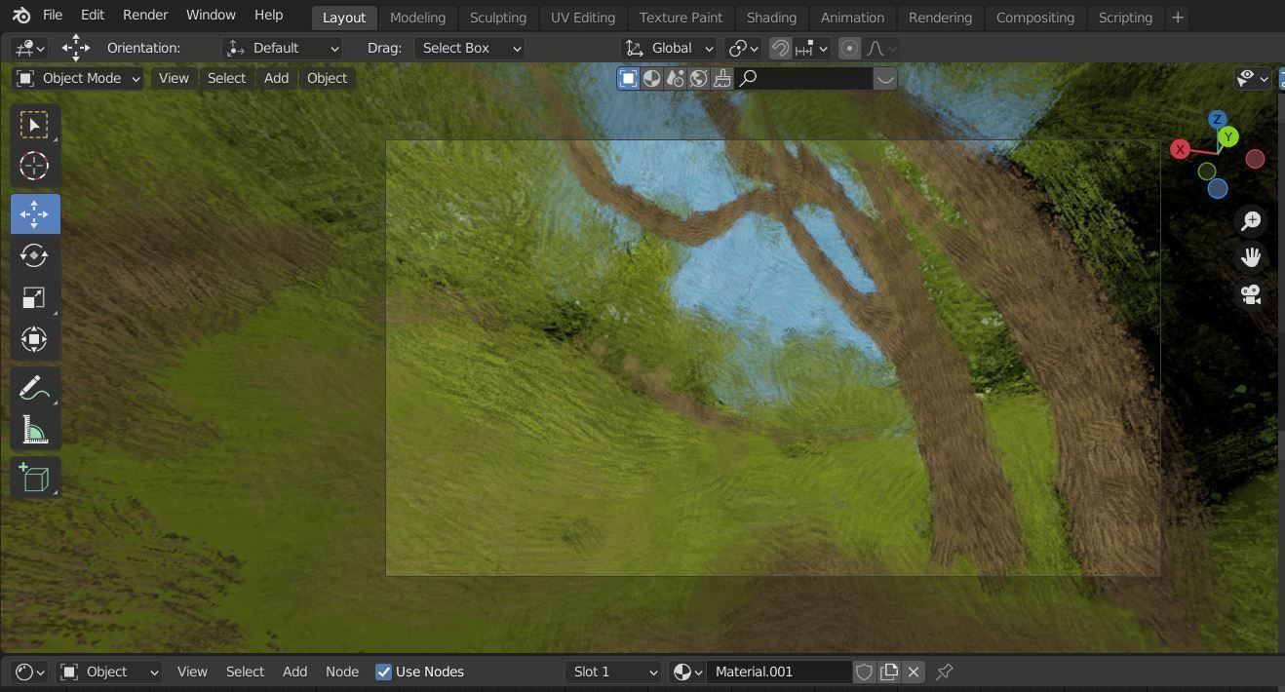Open the 3D viewport editor type dropdown
1285x692 pixels.
(30, 48)
